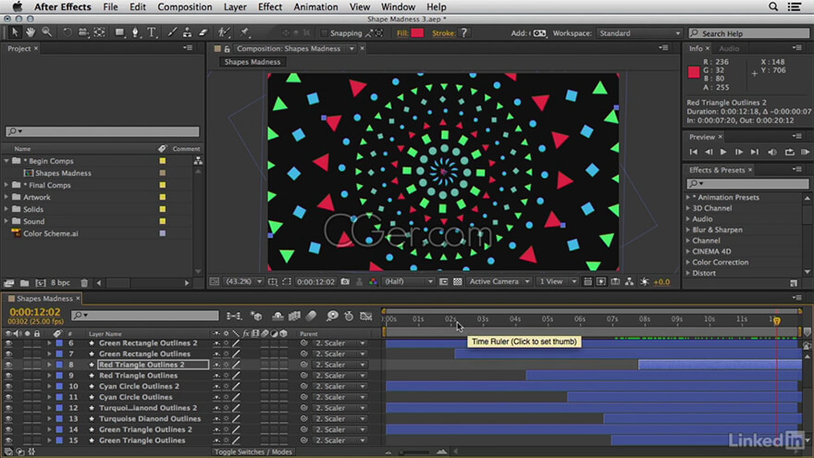
Task: Open the red Fill color swatch
Action: [417, 33]
